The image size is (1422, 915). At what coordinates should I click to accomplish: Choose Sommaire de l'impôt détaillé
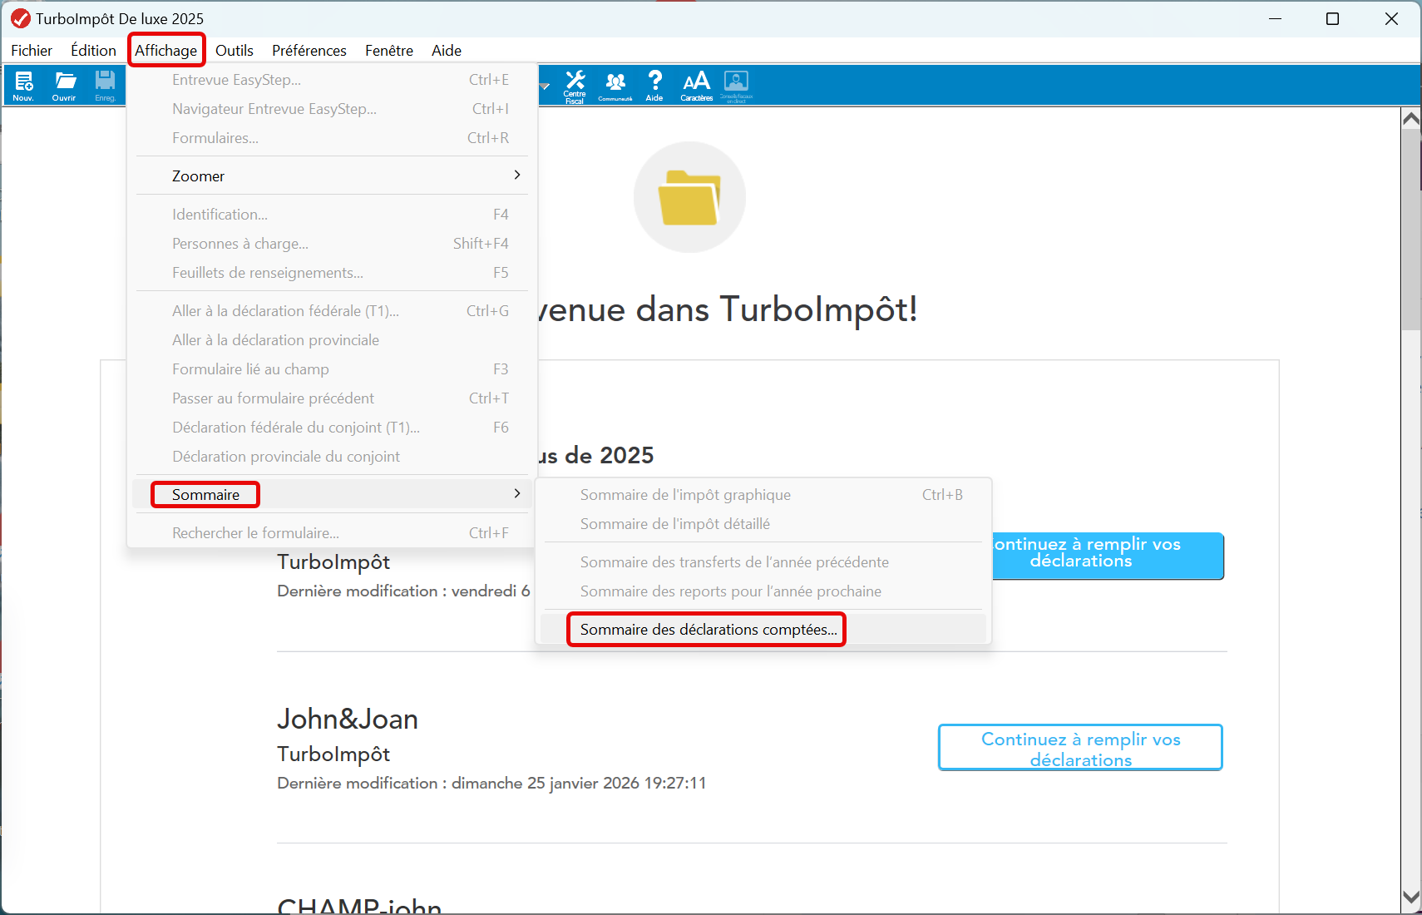click(763, 524)
